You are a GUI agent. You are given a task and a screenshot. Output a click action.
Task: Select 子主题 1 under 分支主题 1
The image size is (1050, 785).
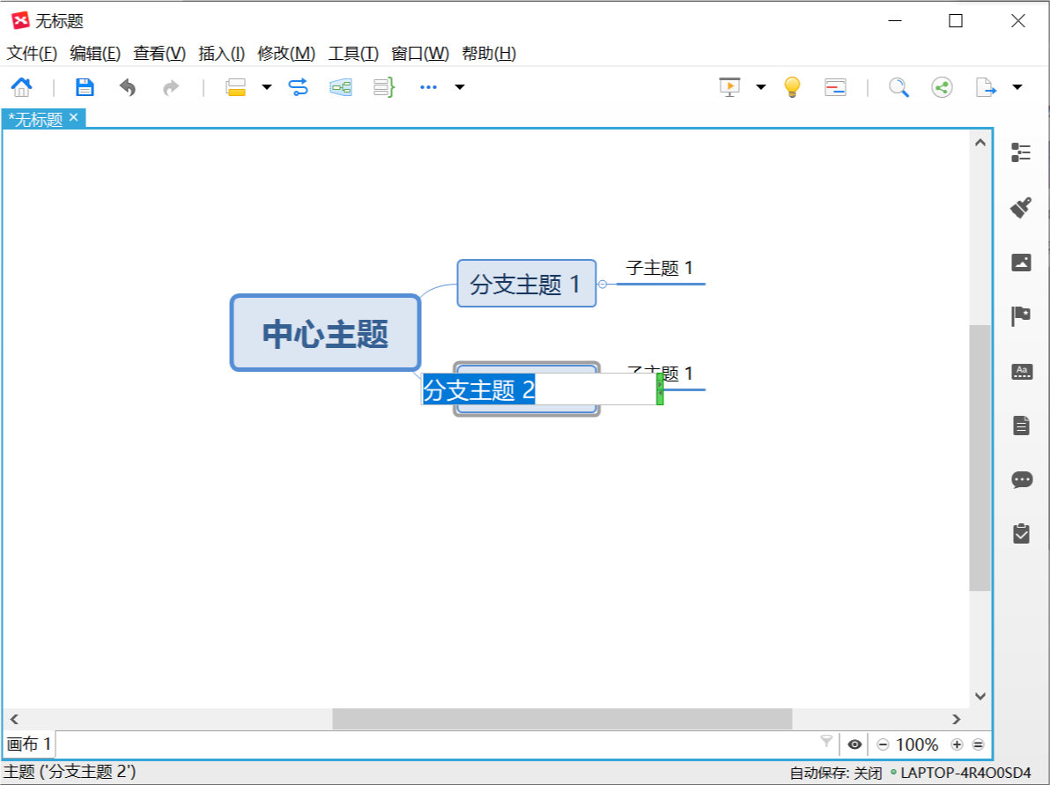click(660, 268)
